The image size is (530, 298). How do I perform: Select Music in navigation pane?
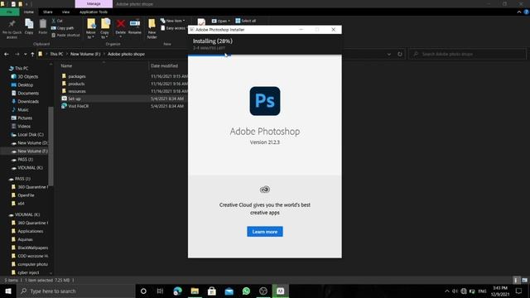[x=22, y=110]
